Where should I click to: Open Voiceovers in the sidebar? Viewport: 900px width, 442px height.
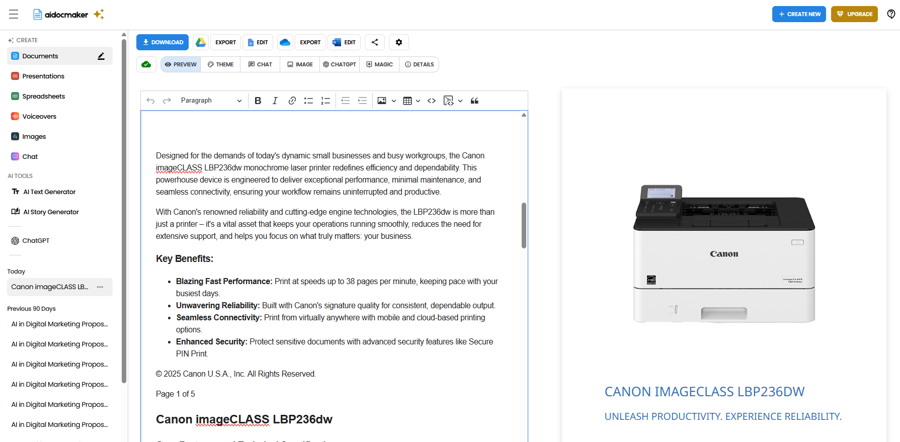(60, 117)
